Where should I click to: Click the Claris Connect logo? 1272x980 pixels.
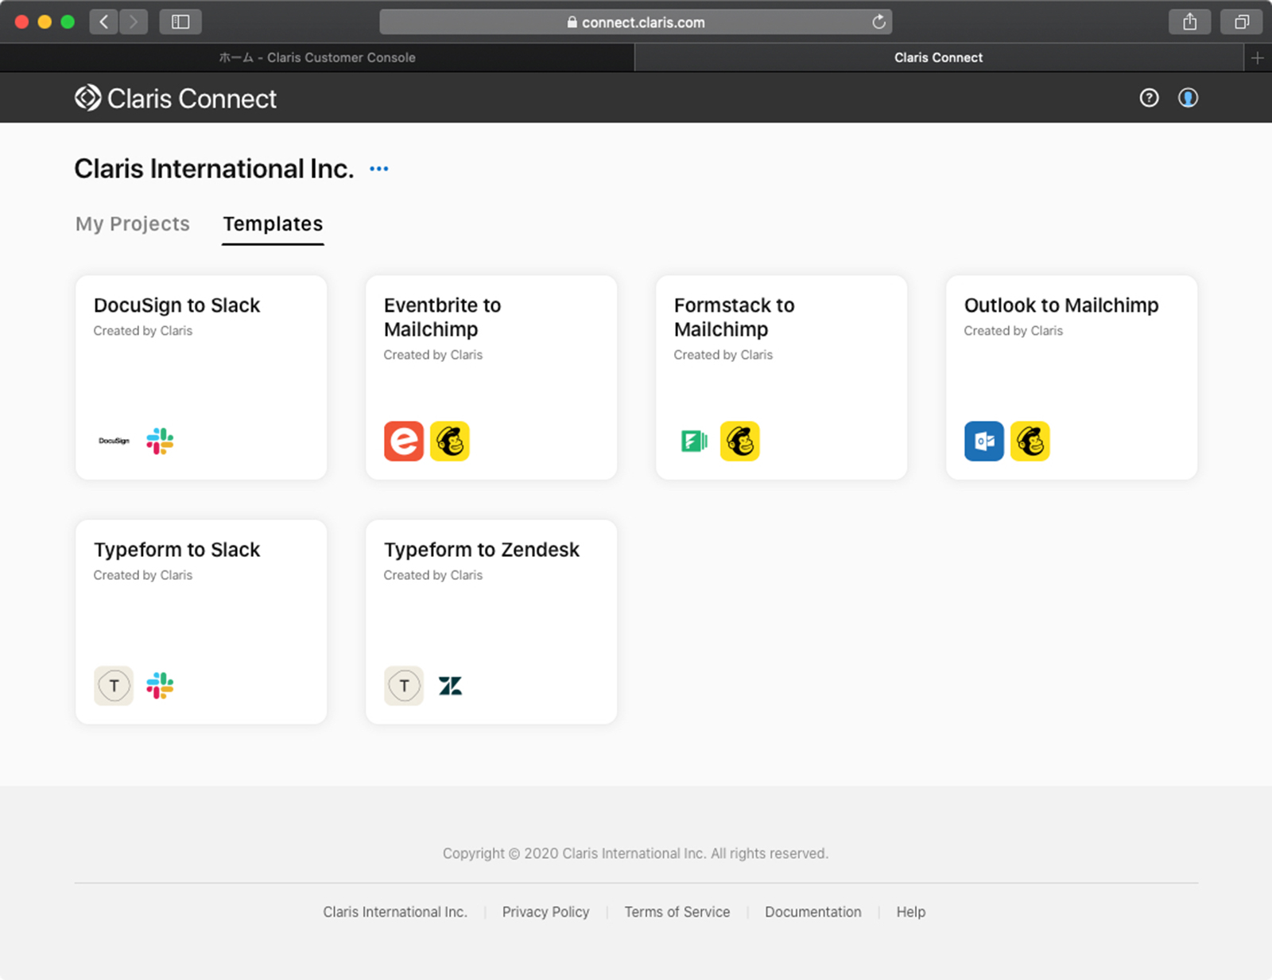click(176, 99)
